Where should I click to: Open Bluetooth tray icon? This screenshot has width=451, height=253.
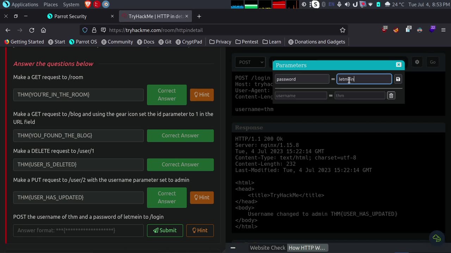point(323,5)
